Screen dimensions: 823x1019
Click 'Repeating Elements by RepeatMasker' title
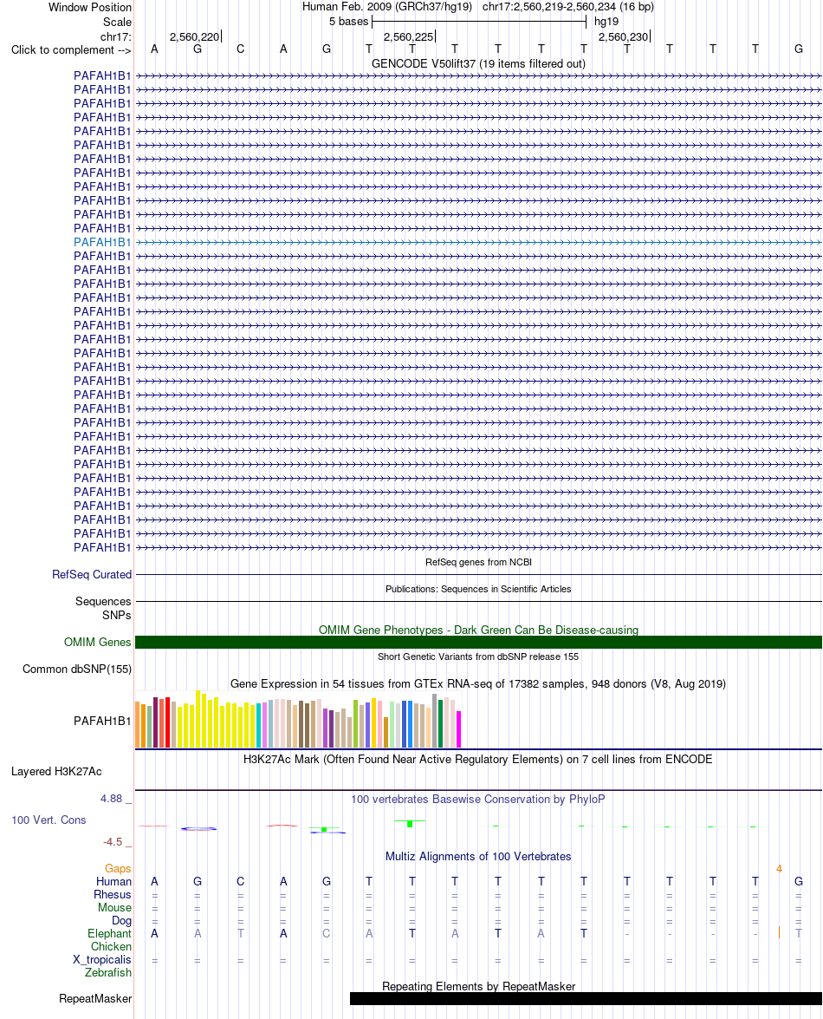(x=478, y=987)
